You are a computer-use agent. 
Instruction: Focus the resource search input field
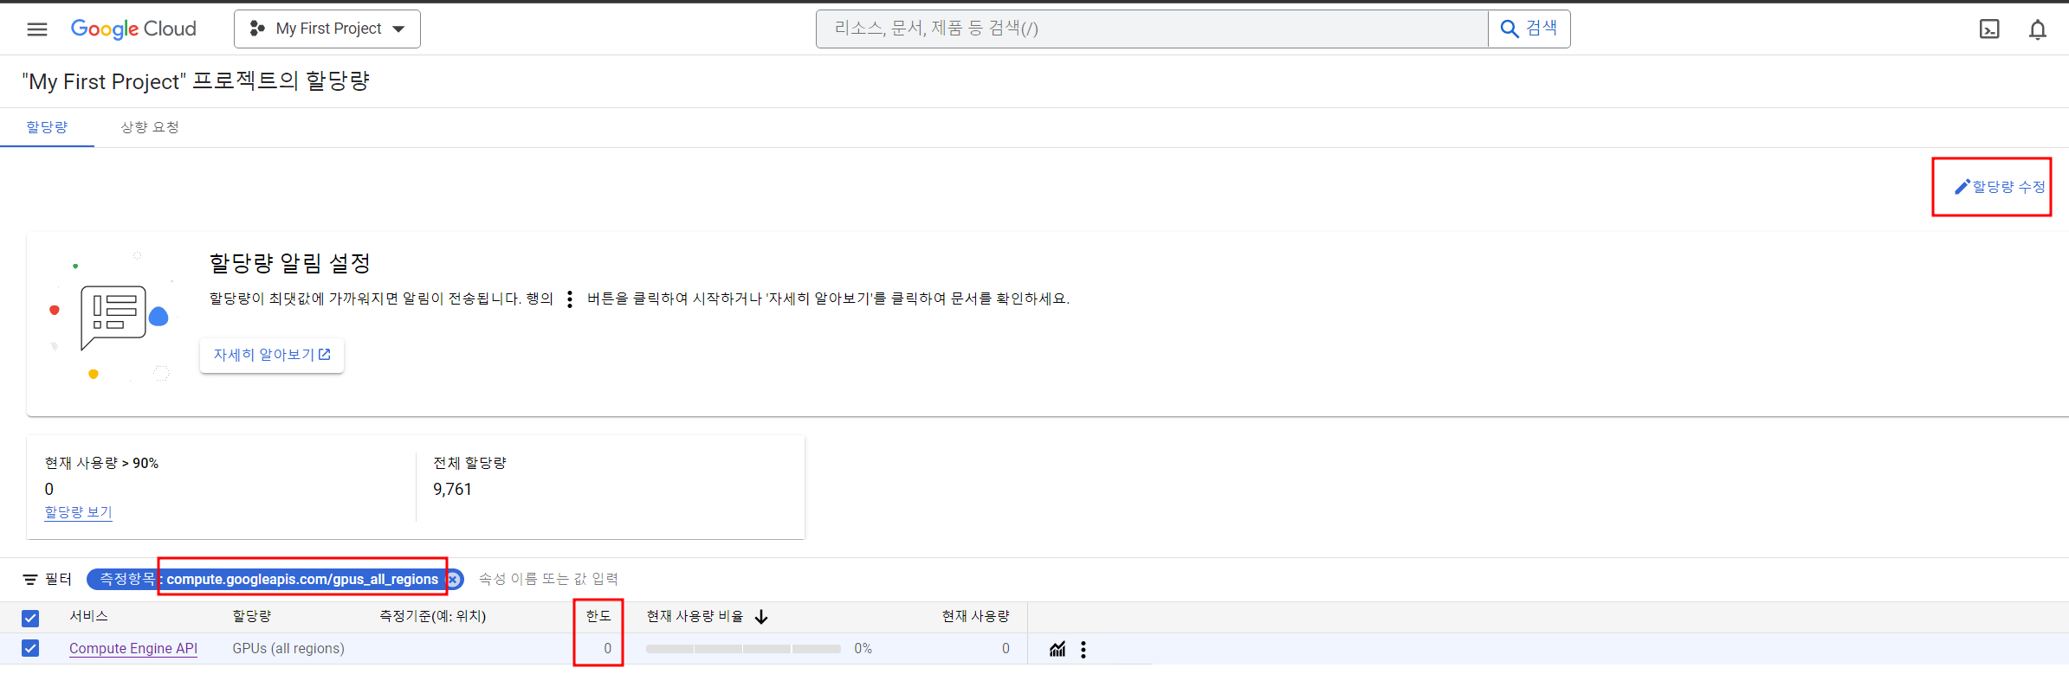(x=1152, y=29)
